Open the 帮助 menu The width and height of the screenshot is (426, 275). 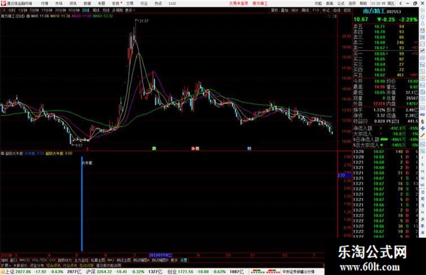coord(363,4)
